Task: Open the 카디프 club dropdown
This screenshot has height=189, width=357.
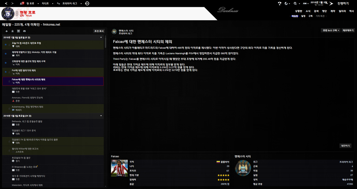Action: (x=47, y=3)
